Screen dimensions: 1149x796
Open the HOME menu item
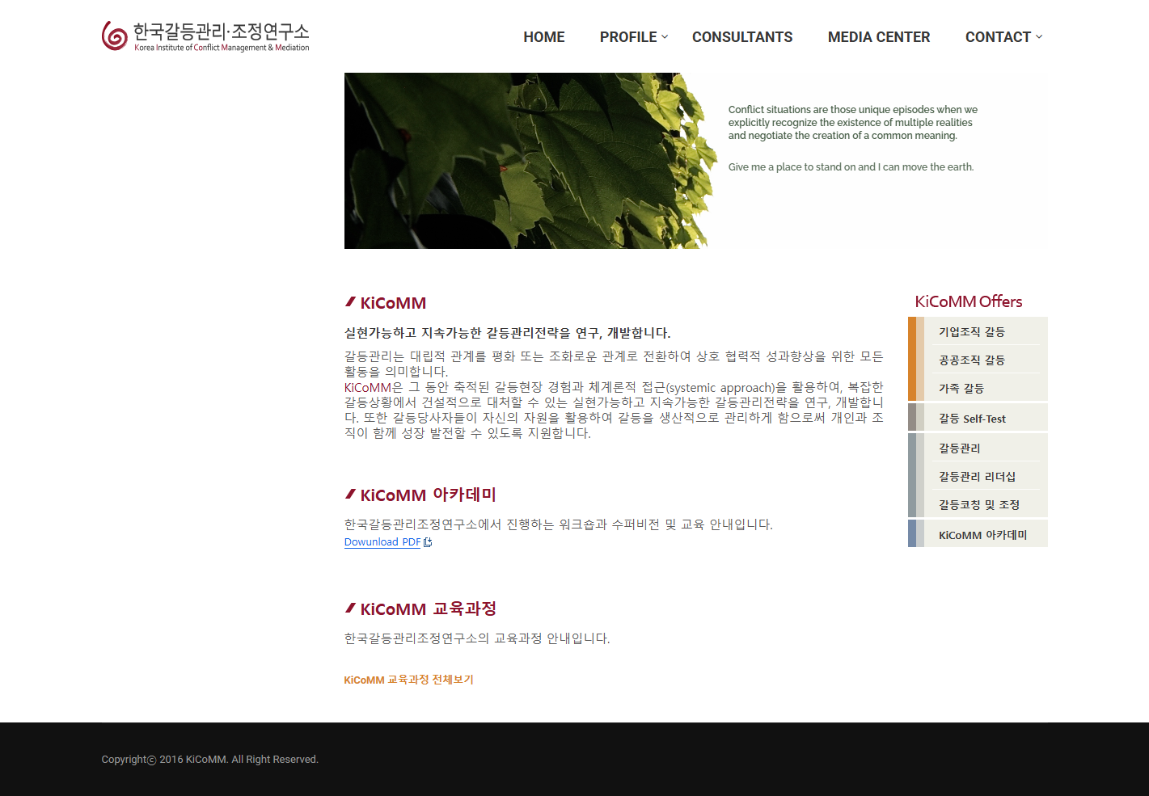(x=544, y=37)
